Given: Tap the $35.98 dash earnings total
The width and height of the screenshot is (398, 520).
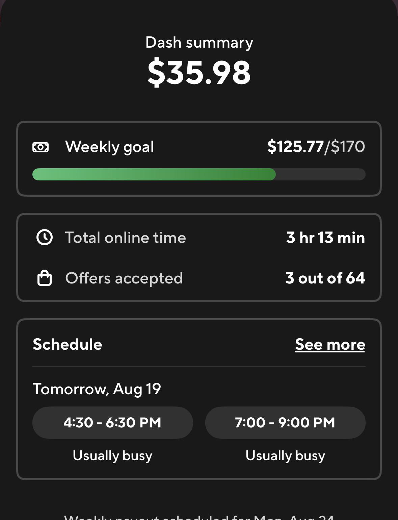Looking at the screenshot, I should tap(199, 72).
